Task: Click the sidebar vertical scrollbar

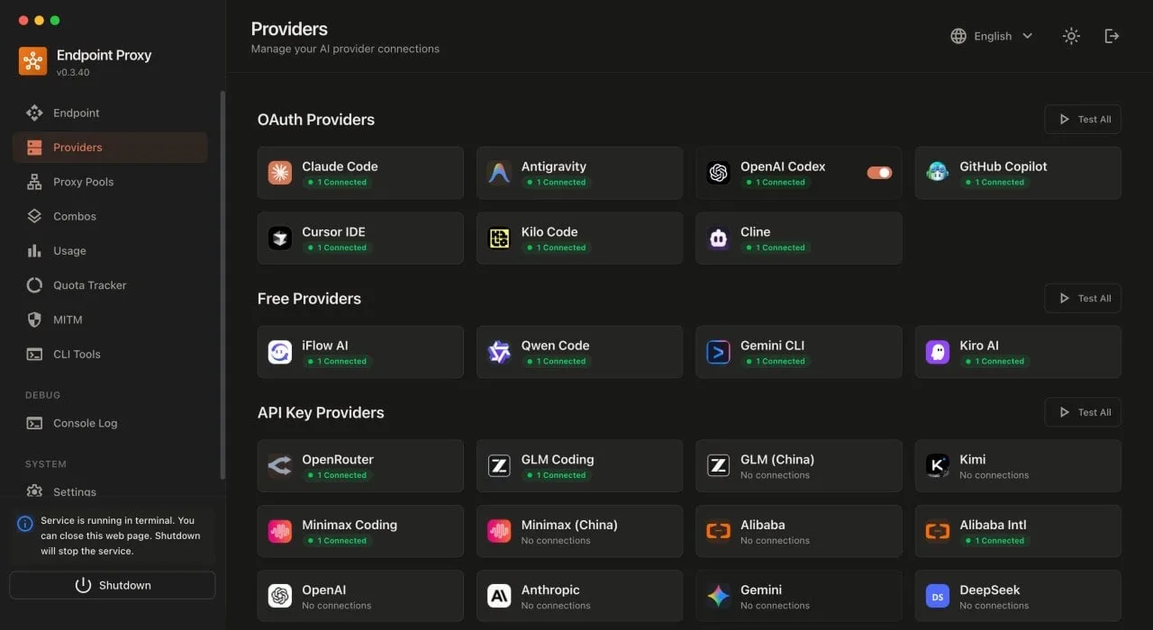Action: click(x=222, y=284)
